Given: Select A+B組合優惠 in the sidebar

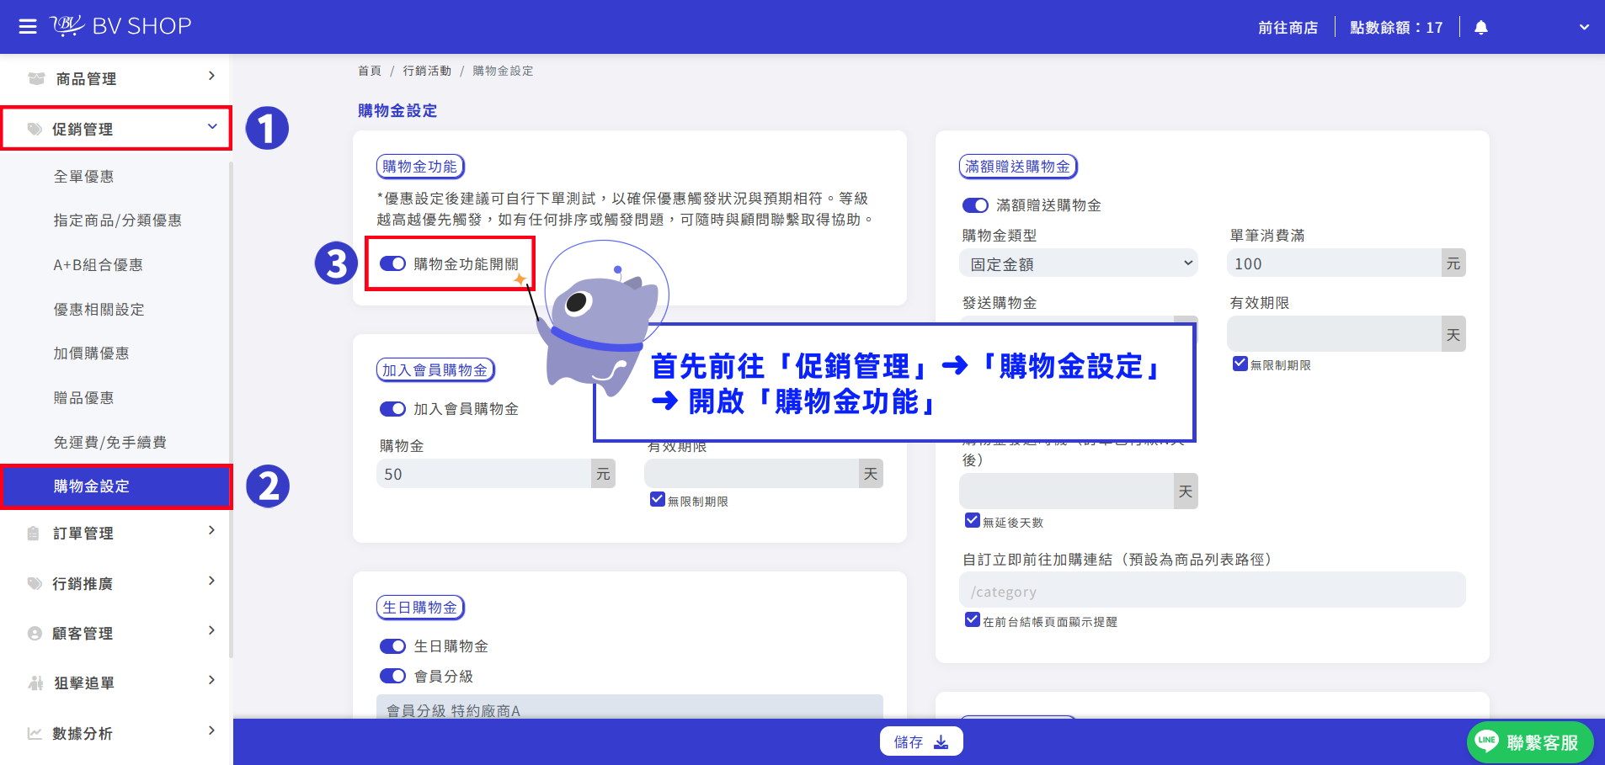Looking at the screenshot, I should tap(98, 265).
